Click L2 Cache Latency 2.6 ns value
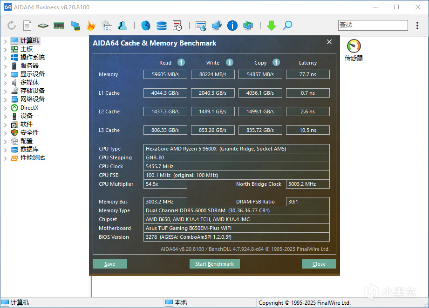 tap(307, 111)
